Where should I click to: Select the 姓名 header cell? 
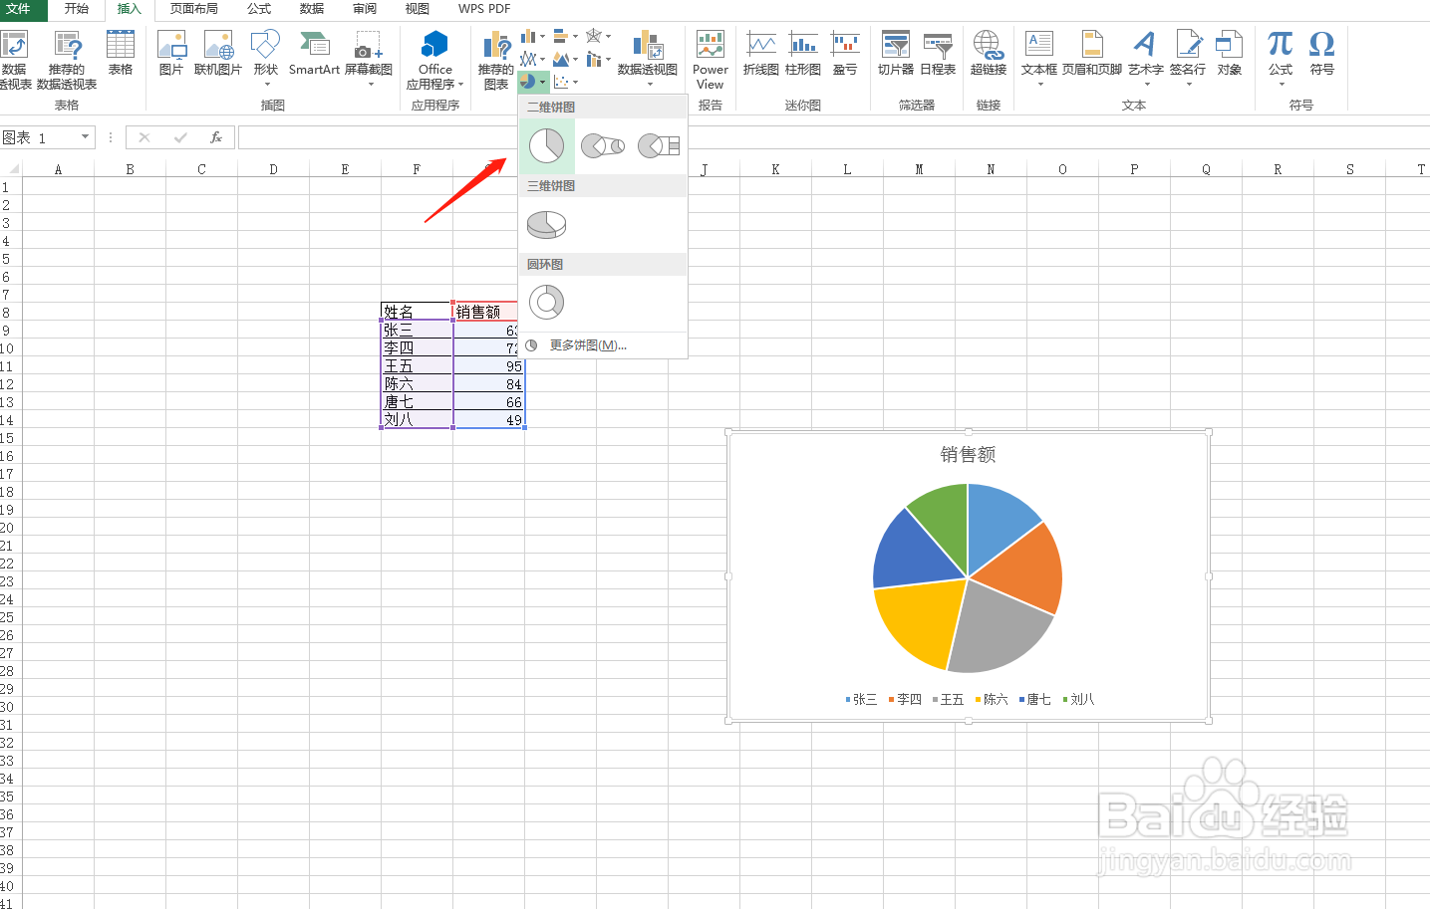coord(417,313)
